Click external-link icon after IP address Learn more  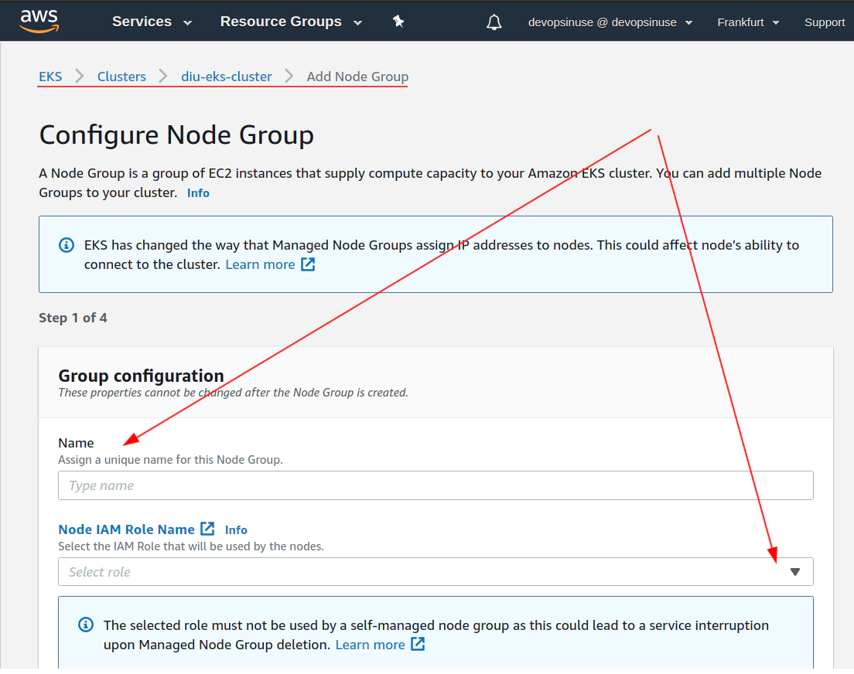[x=309, y=264]
